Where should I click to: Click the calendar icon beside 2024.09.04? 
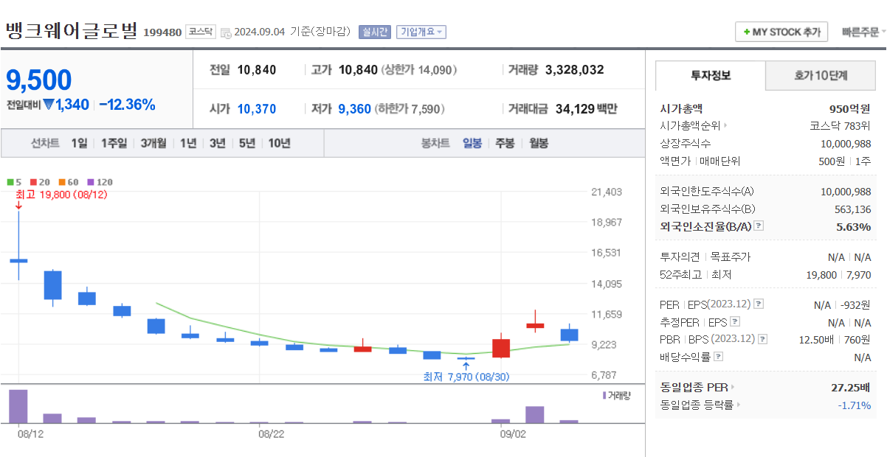click(226, 32)
